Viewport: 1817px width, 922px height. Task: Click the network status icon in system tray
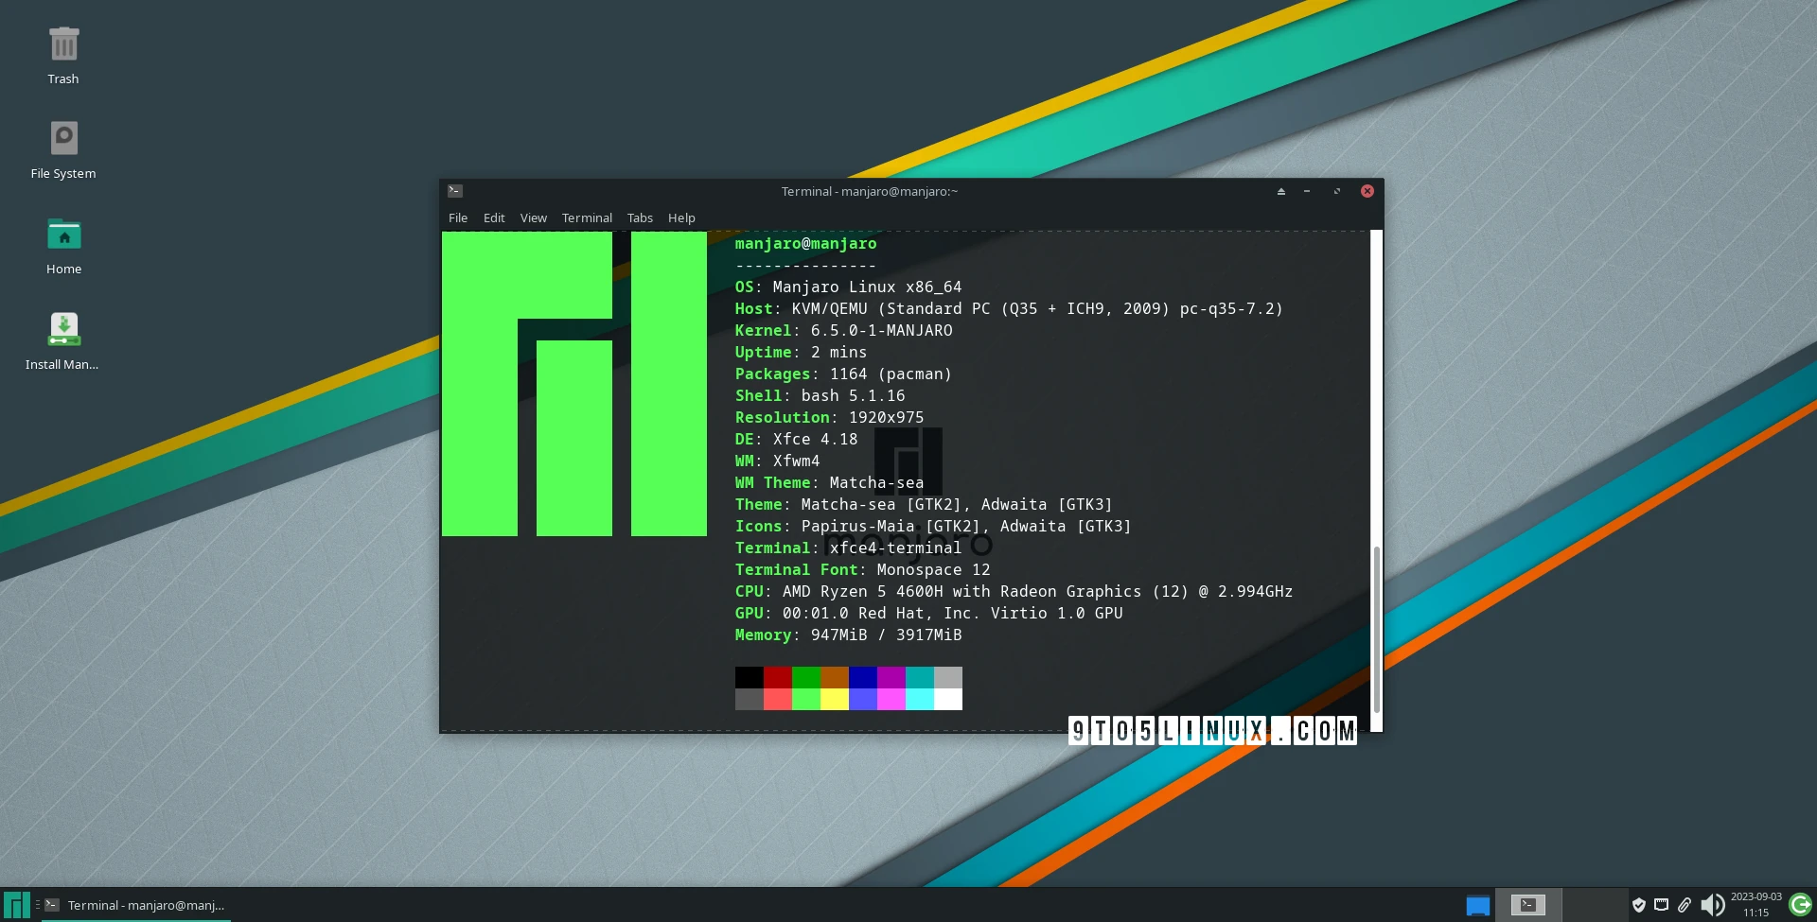[1661, 905]
